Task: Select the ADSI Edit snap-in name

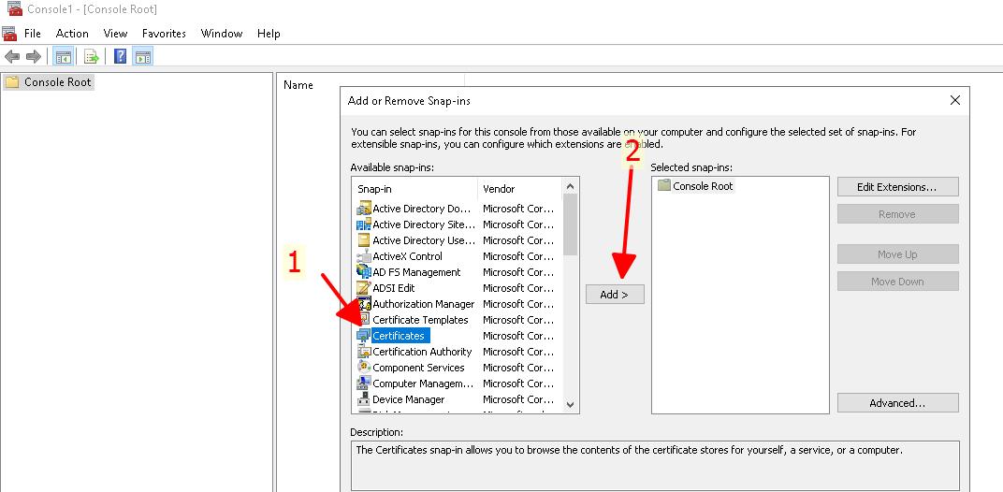Action: [x=393, y=288]
